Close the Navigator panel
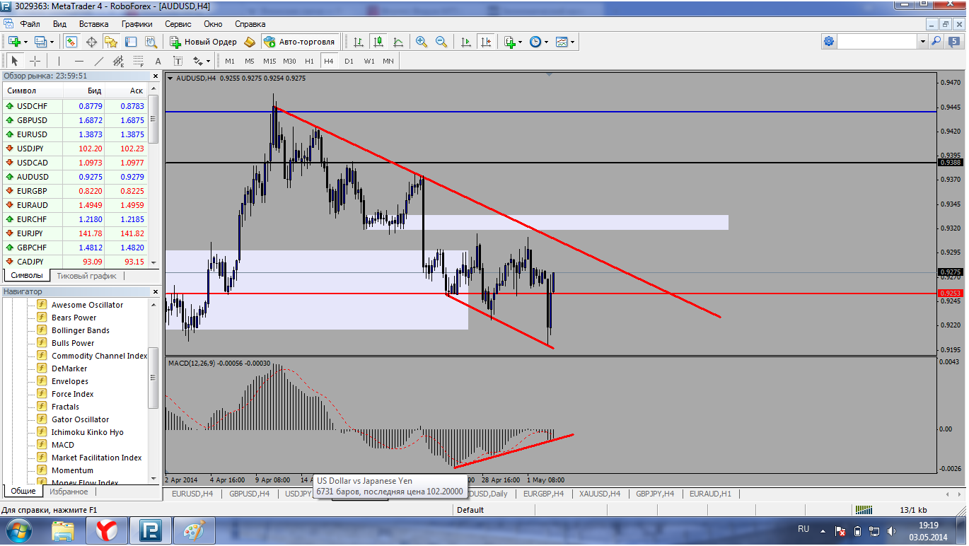The image size is (969, 546). [x=156, y=291]
